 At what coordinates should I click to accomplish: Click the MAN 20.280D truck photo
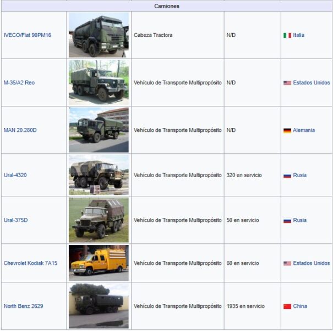point(99,130)
